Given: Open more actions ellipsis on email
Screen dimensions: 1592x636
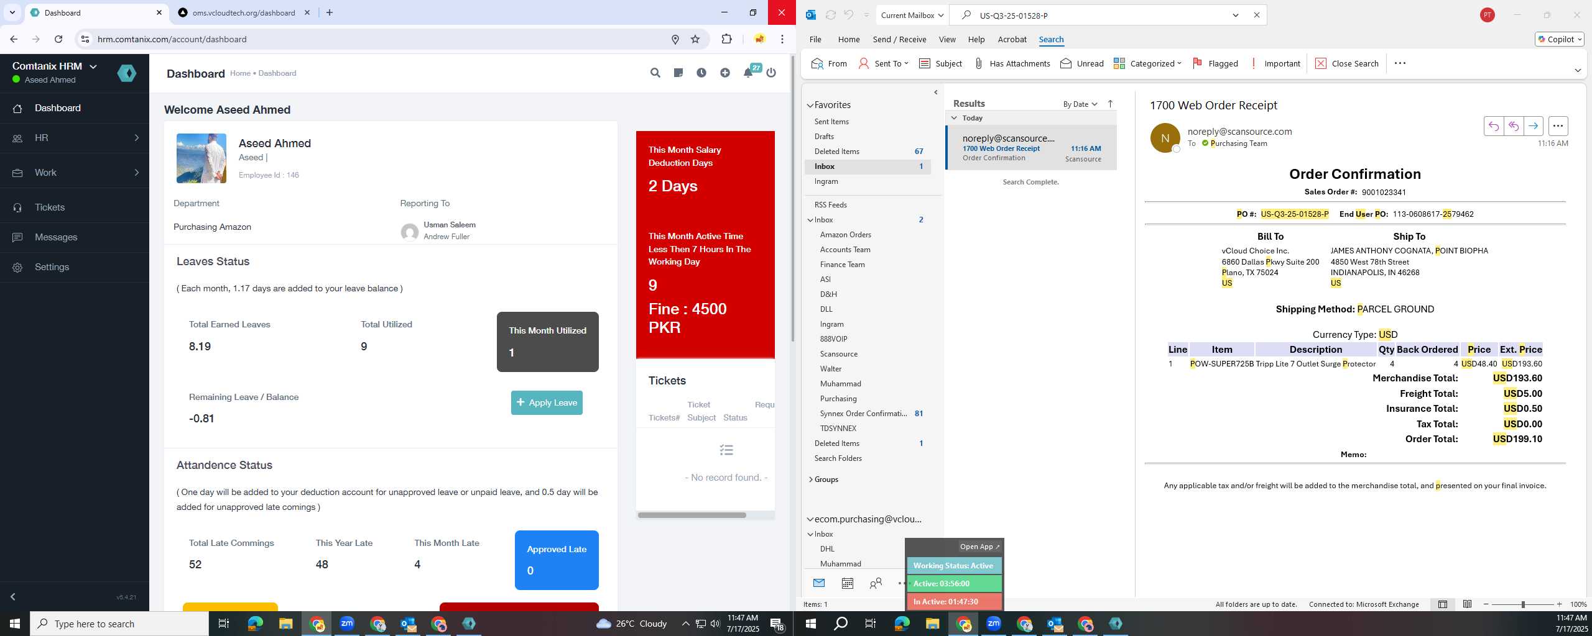Looking at the screenshot, I should click(1558, 126).
